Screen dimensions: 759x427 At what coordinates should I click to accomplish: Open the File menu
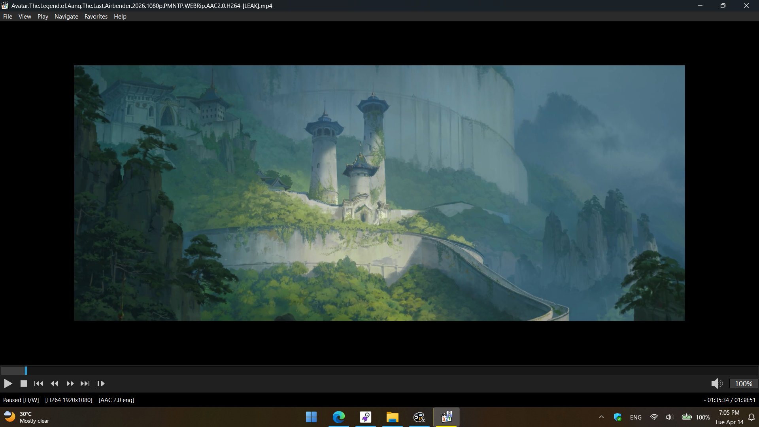(8, 17)
